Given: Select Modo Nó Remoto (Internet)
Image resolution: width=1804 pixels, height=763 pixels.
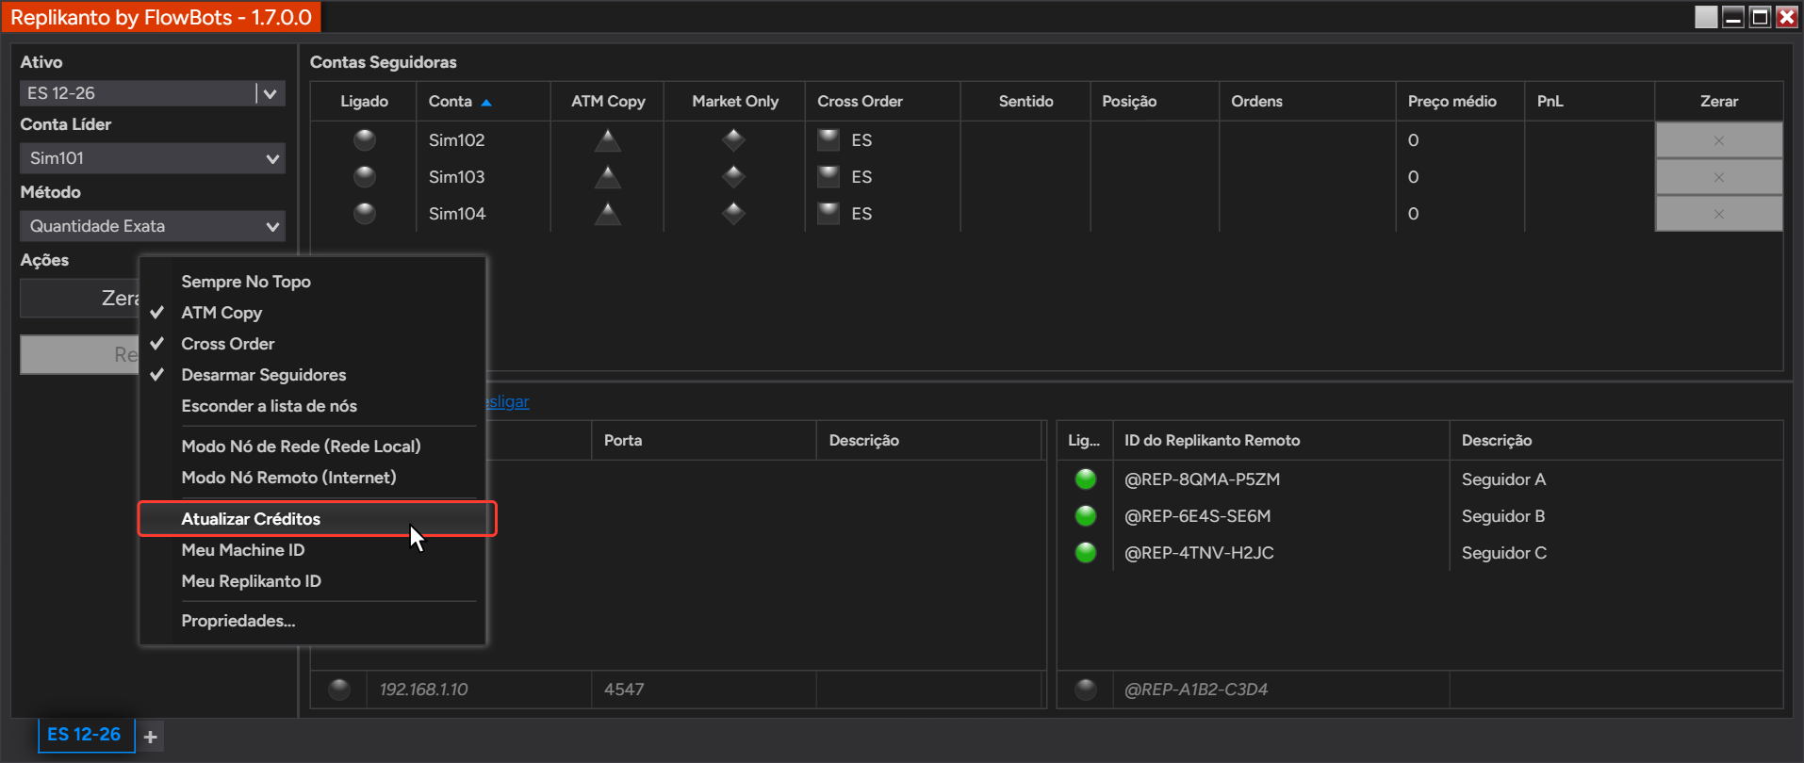Looking at the screenshot, I should click(x=312, y=478).
